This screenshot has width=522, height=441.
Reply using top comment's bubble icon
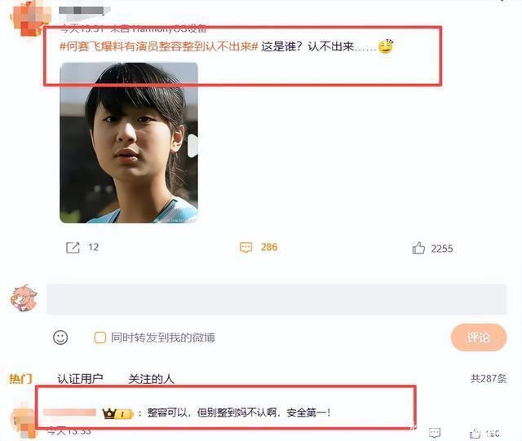point(435,433)
